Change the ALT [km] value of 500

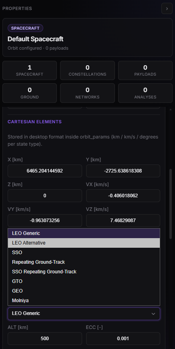45,339
